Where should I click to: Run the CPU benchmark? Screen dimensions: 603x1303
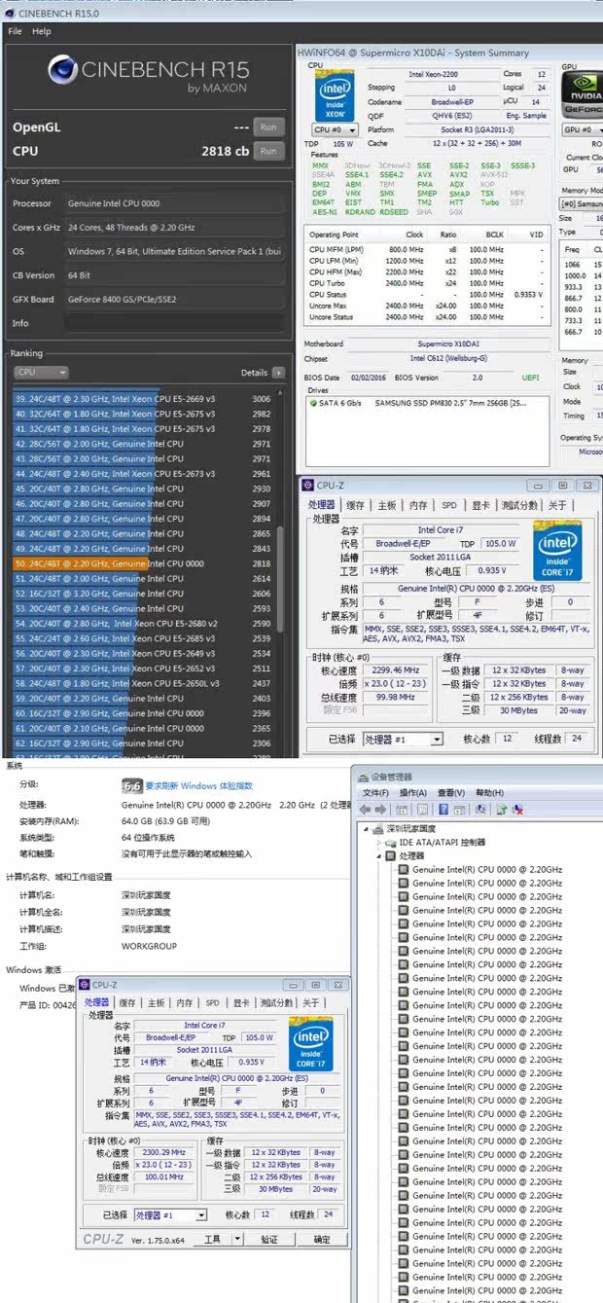click(268, 151)
